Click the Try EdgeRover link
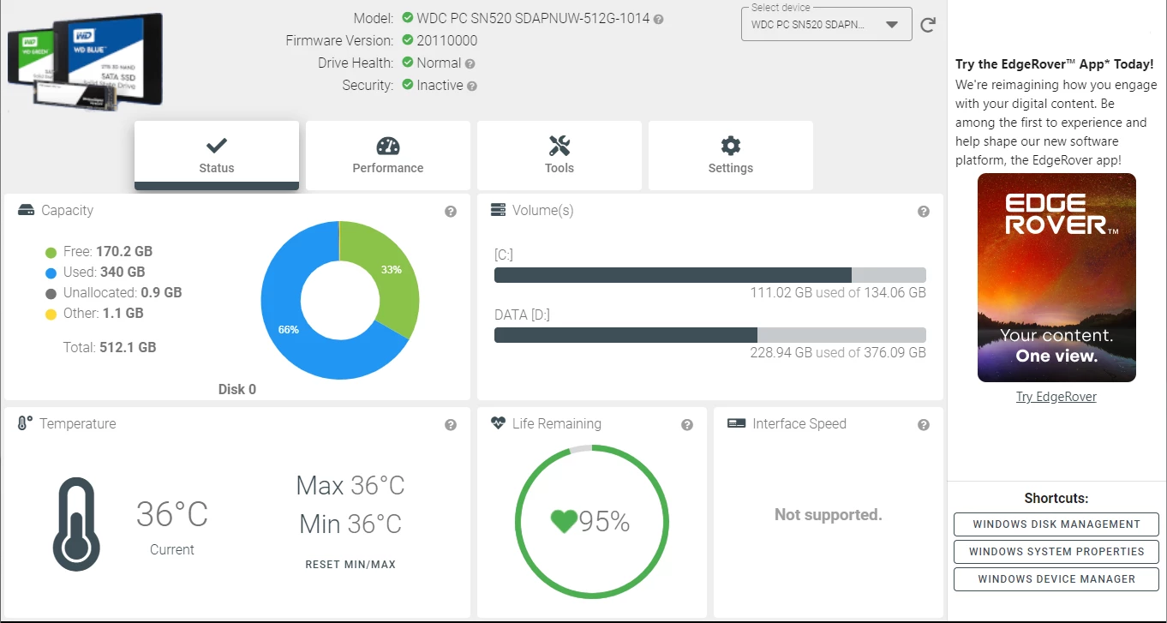 [x=1056, y=396]
